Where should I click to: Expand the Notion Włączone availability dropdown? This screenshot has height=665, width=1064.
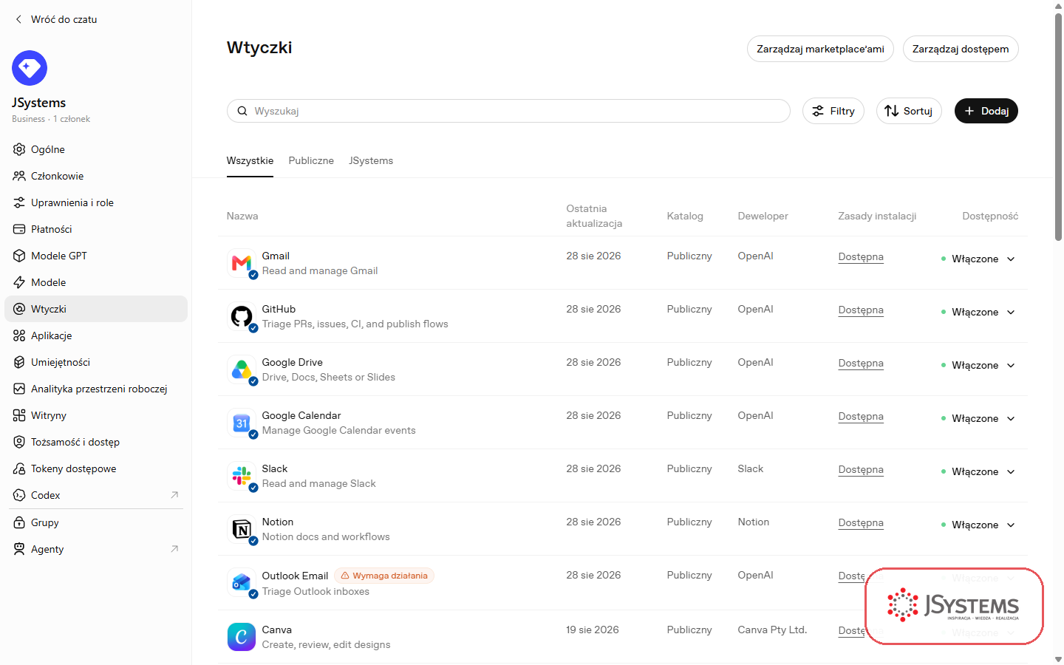pos(979,525)
